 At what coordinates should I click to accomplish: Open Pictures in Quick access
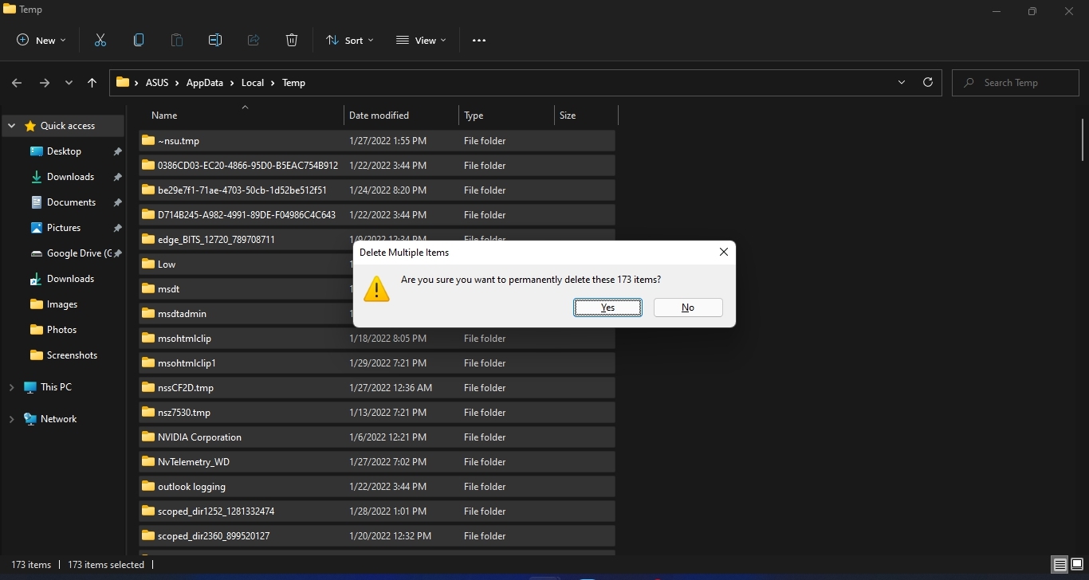click(x=64, y=228)
